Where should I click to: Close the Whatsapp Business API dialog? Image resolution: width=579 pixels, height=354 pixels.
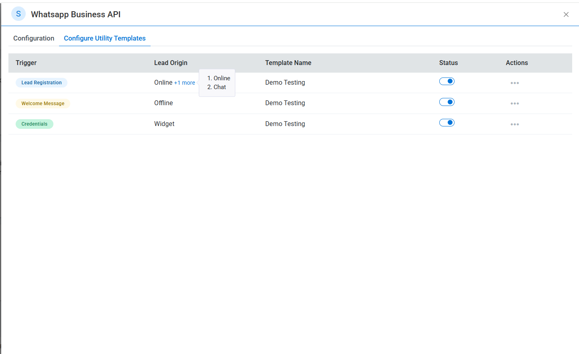[566, 14]
